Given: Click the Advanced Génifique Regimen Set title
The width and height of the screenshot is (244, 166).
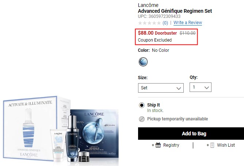Looking at the screenshot, I should (x=175, y=11).
